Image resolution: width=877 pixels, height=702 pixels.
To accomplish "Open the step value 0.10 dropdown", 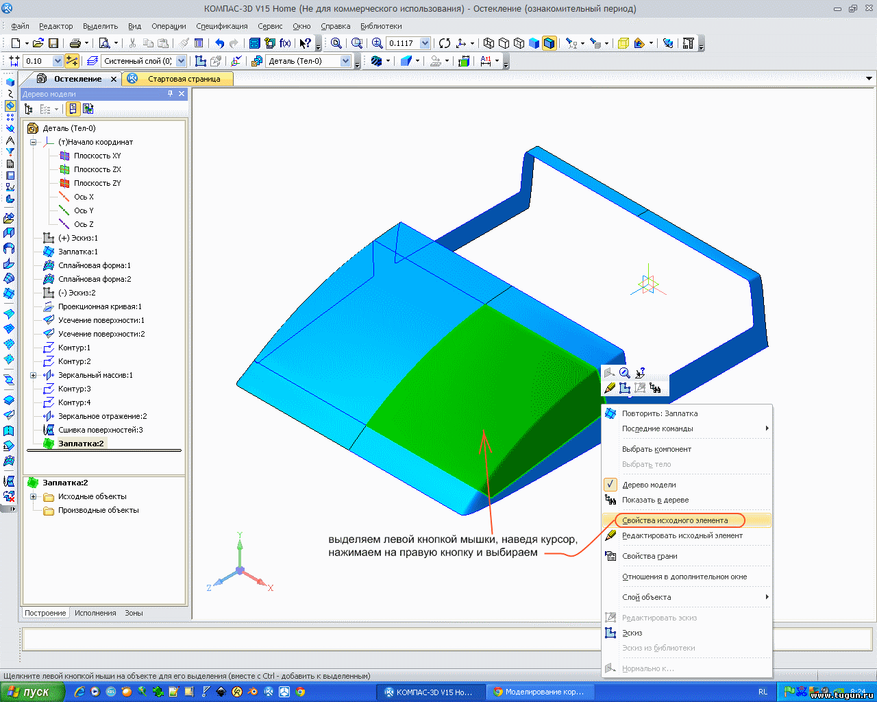I will [x=57, y=61].
